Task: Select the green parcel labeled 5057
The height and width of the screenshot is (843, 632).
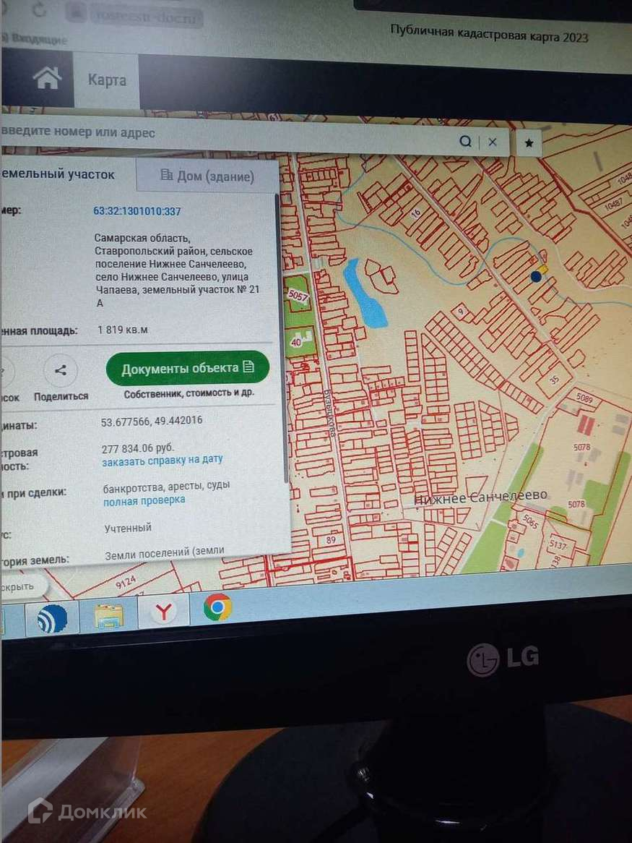Action: coord(298,295)
